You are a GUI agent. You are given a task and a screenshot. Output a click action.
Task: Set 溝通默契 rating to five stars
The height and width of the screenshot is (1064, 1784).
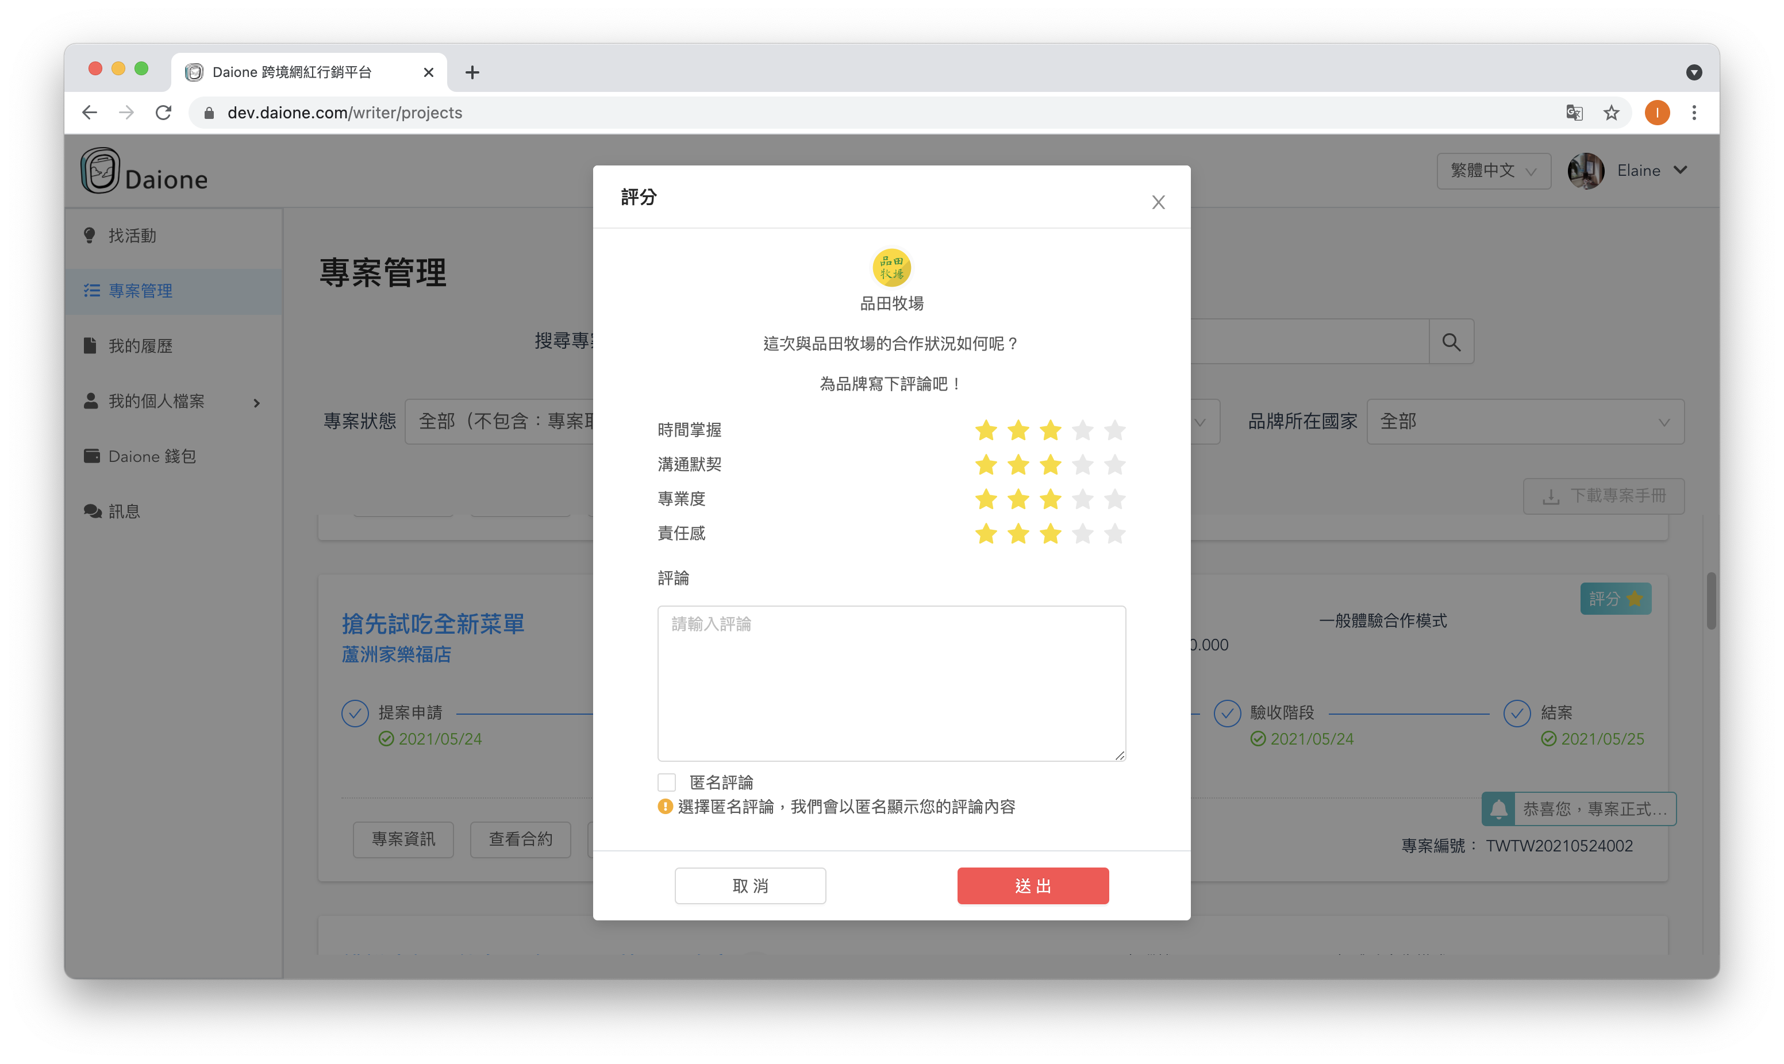(1115, 465)
